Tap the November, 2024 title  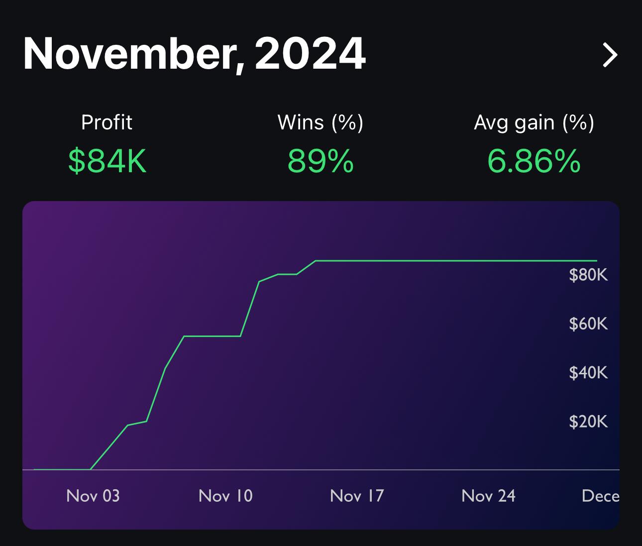195,54
